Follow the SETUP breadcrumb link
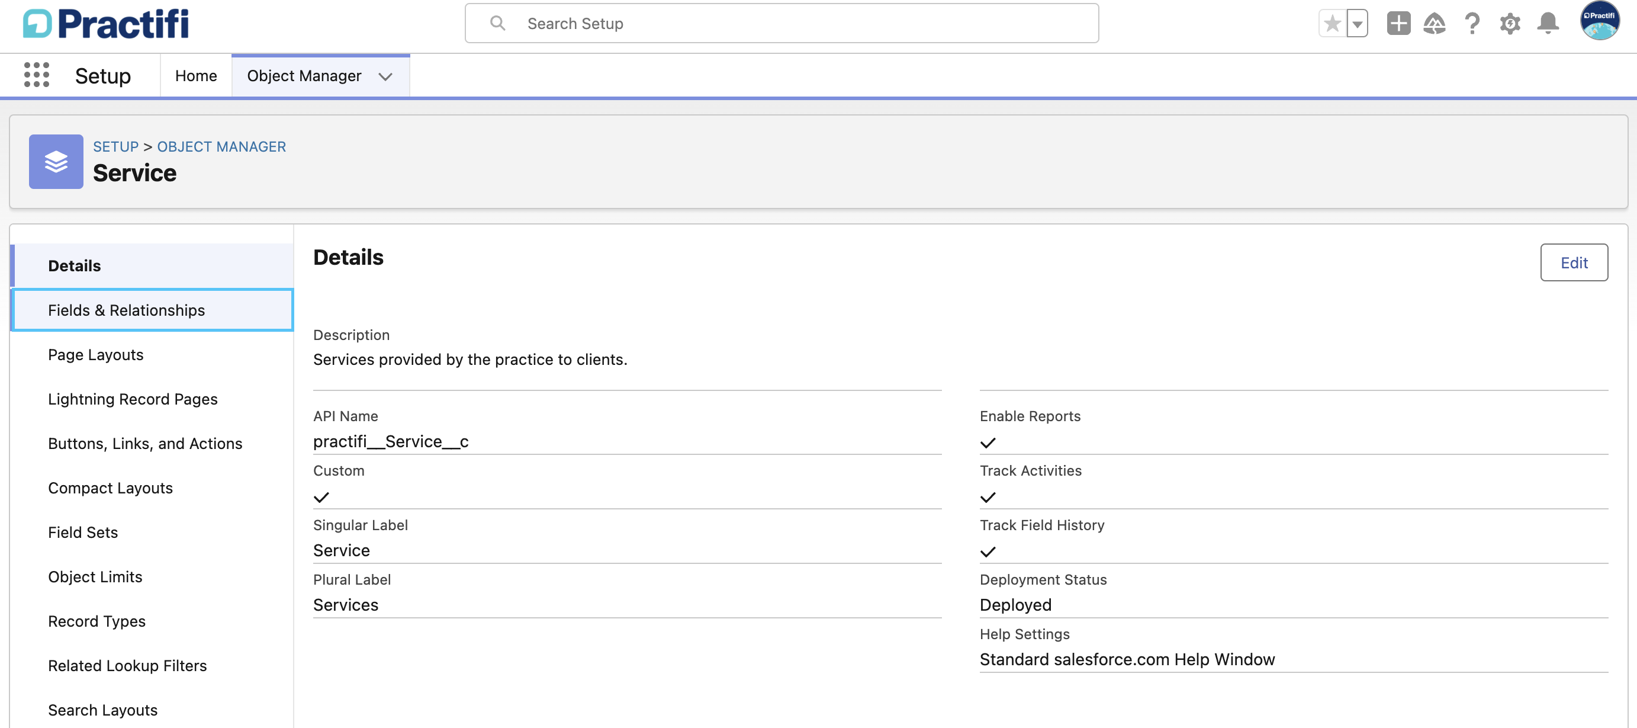 [x=115, y=147]
